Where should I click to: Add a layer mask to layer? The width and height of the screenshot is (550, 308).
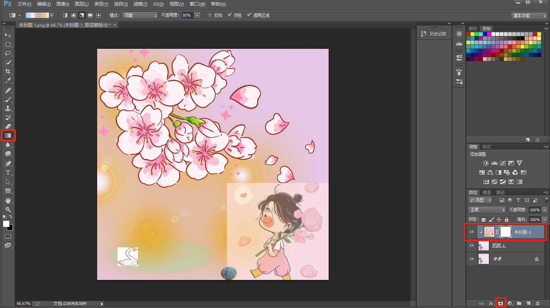click(x=500, y=303)
